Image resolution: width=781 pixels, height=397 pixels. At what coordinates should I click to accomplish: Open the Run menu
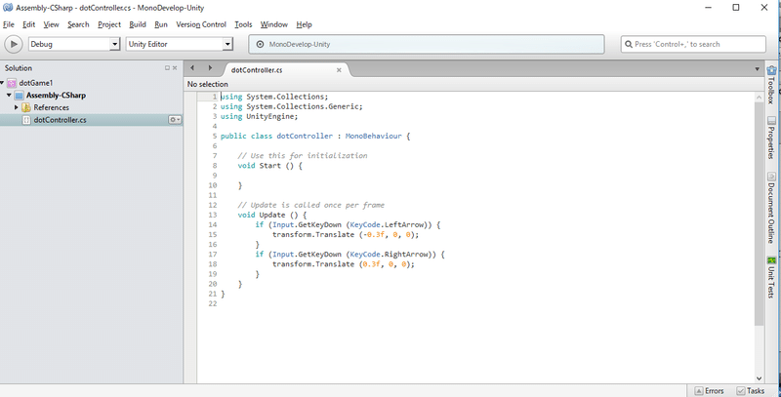[161, 24]
